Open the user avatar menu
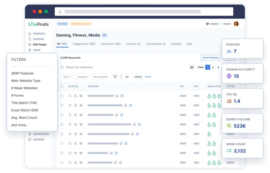Screen dimensions: 270x173 coord(236,24)
